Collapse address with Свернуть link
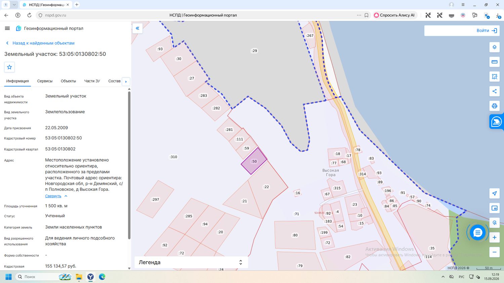 [53, 196]
